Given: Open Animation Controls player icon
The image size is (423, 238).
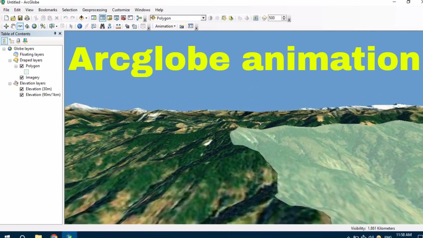Looking at the screenshot, I should 191,26.
